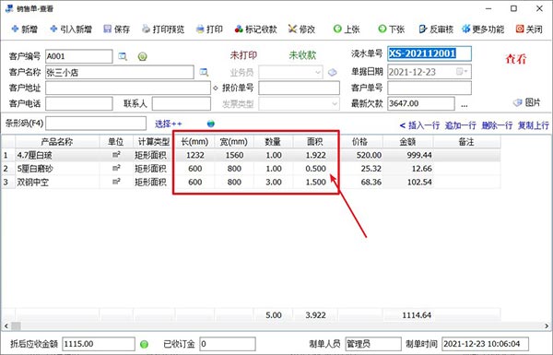This screenshot has height=355, width=553.
Task: Click the 客户地址 input field
Action: [x=128, y=88]
